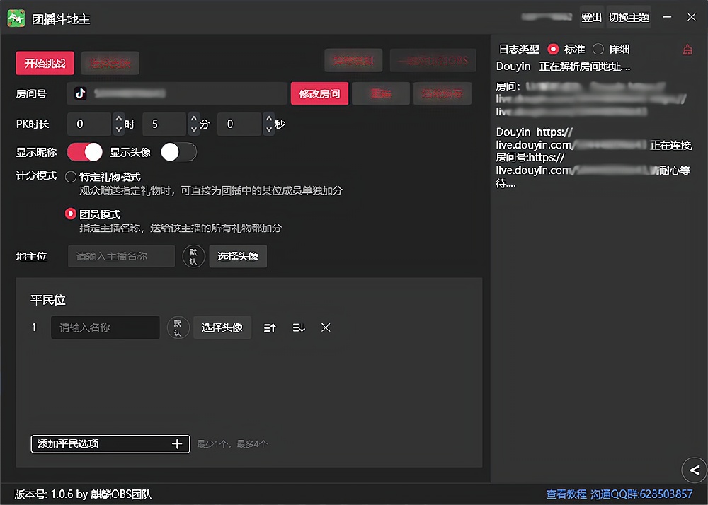Click the PK minutes stepper arrows
This screenshot has width=708, height=505.
pos(193,124)
